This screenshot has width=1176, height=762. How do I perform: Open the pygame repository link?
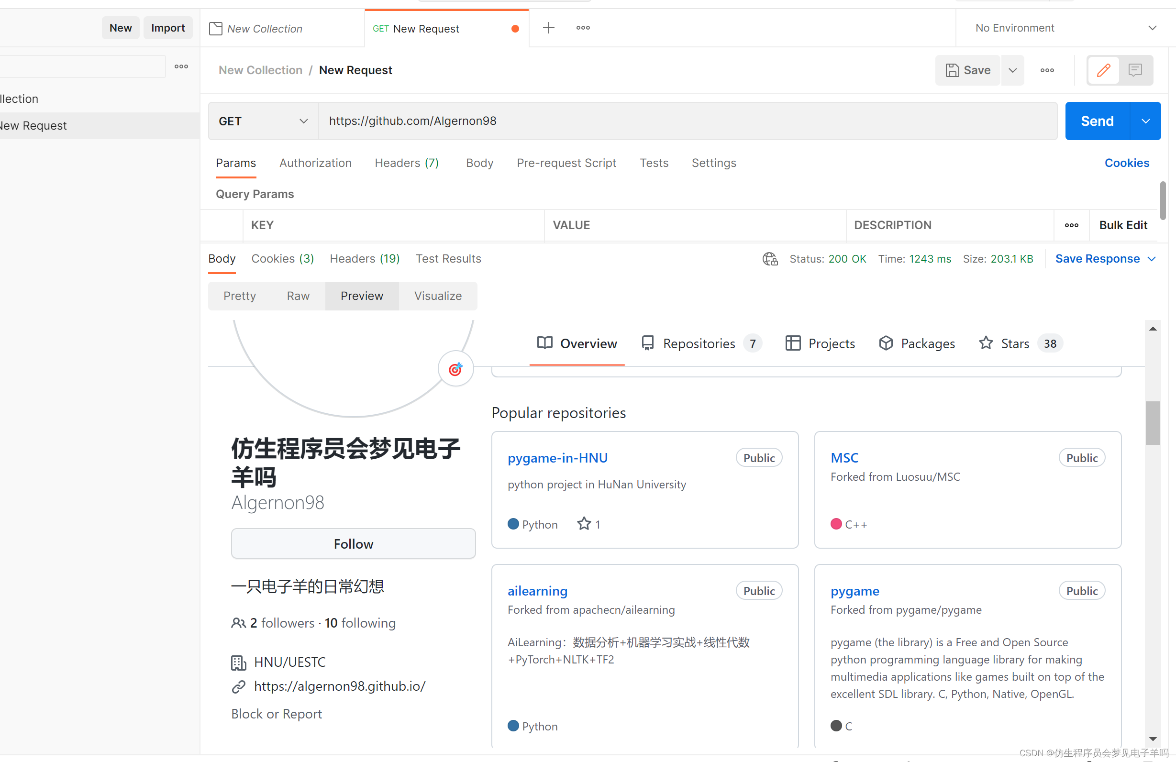pyautogui.click(x=855, y=591)
